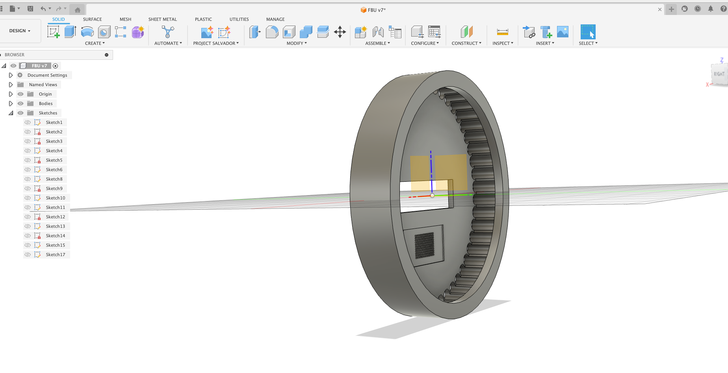This screenshot has width=728, height=373.
Task: Open the Help question mark icon
Action: tap(724, 9)
